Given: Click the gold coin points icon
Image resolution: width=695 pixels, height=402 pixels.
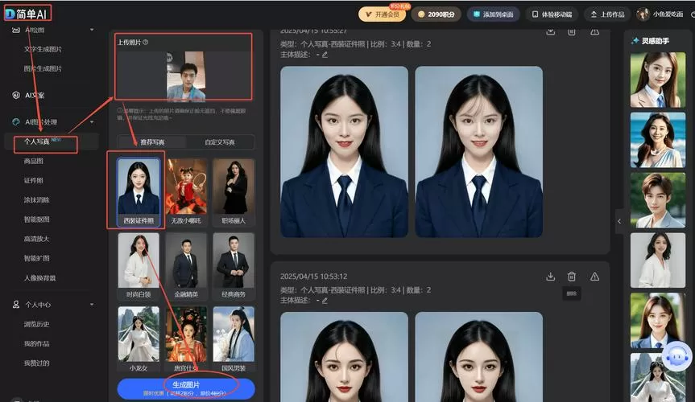Looking at the screenshot, I should [x=421, y=14].
